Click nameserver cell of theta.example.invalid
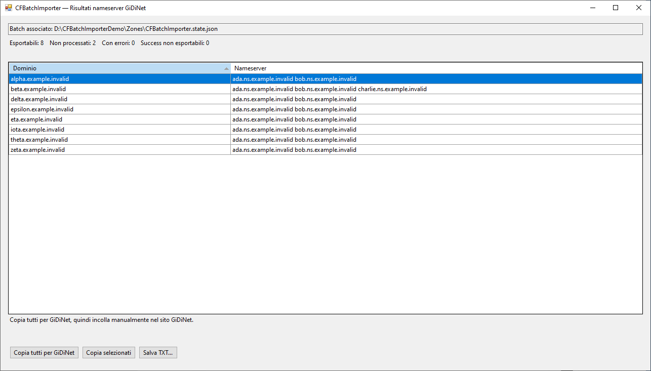This screenshot has width=651, height=371. click(x=436, y=140)
